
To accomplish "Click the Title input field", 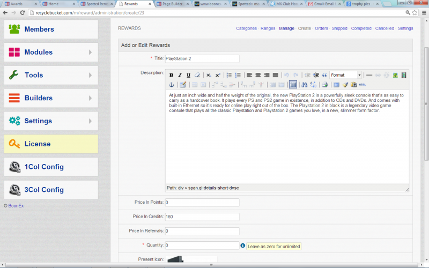I will (202, 59).
